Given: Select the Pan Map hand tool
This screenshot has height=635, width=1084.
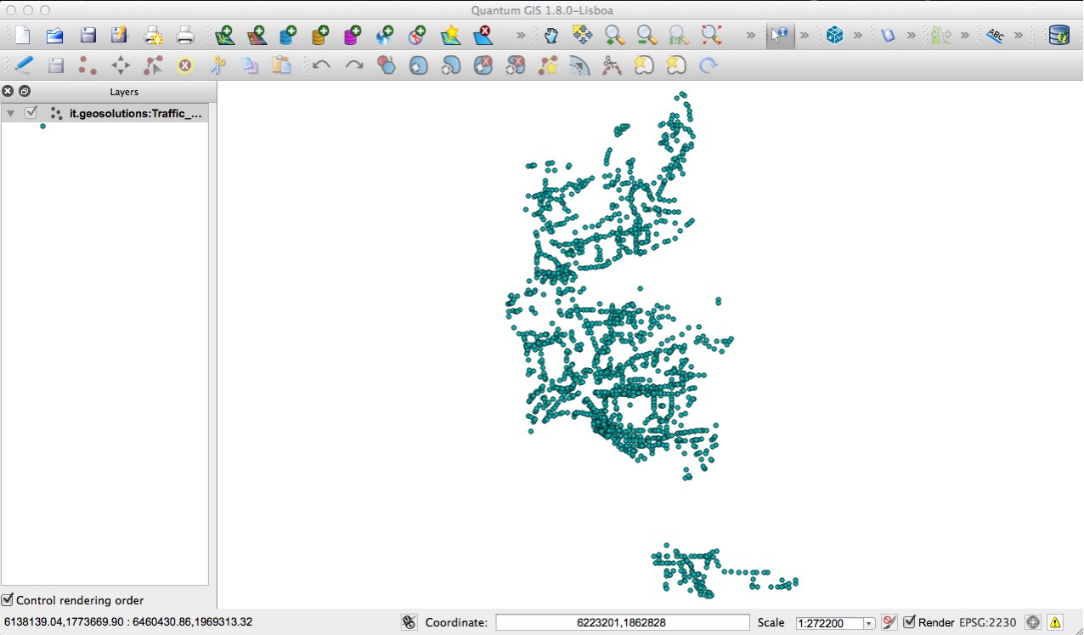Looking at the screenshot, I should [550, 36].
